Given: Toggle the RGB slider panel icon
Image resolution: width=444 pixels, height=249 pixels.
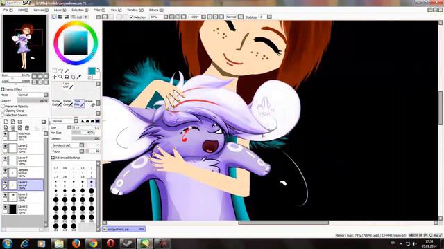Looking at the screenshot, I should coord(60,17).
